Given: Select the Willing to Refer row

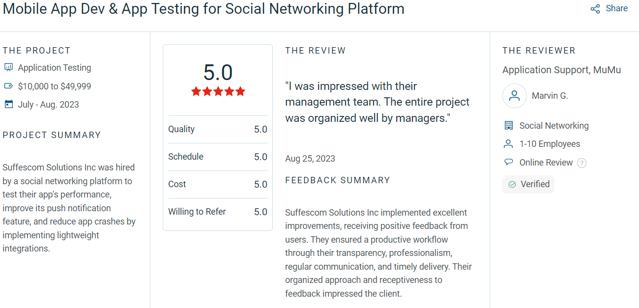Looking at the screenshot, I should point(218,212).
